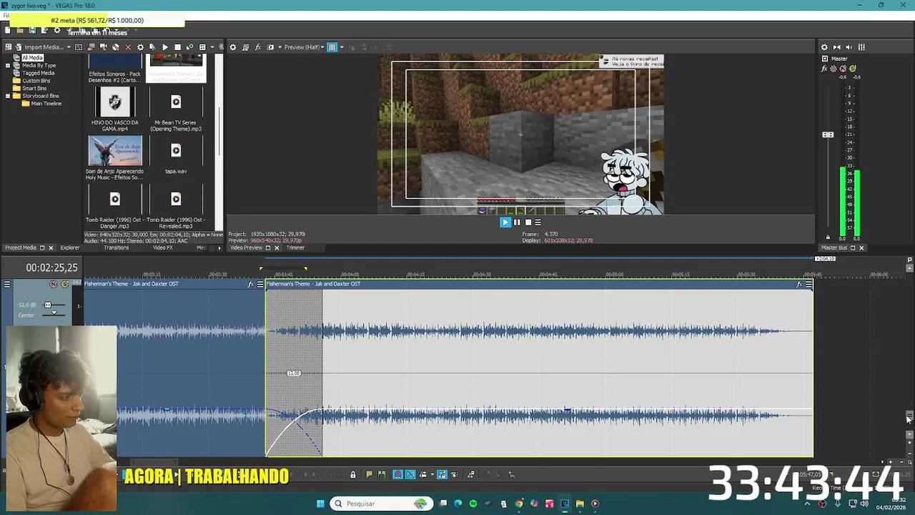Select Mr Bean TV Series Opening Theme.mp3
This screenshot has width=915, height=515.
(176, 102)
